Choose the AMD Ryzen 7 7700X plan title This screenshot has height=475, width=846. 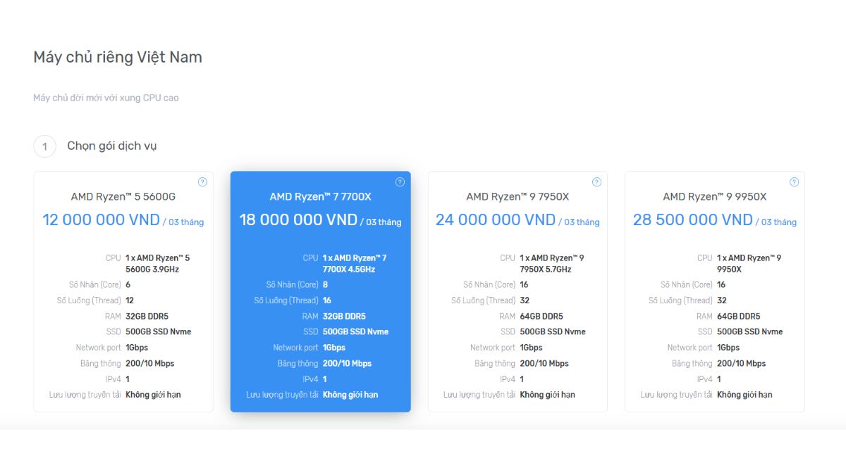pos(320,197)
